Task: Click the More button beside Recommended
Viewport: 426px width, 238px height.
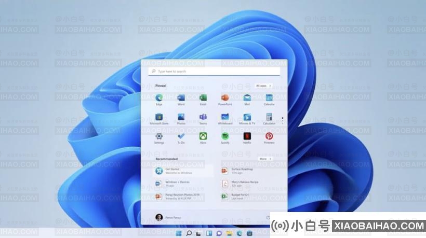Action: 265,159
